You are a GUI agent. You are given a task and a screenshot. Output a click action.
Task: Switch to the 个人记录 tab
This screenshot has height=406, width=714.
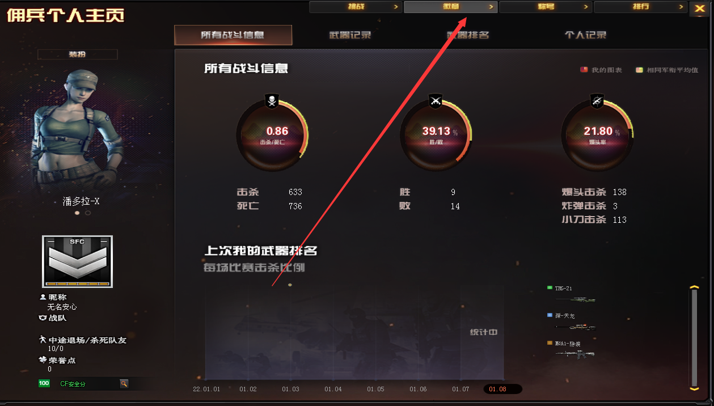(x=585, y=35)
